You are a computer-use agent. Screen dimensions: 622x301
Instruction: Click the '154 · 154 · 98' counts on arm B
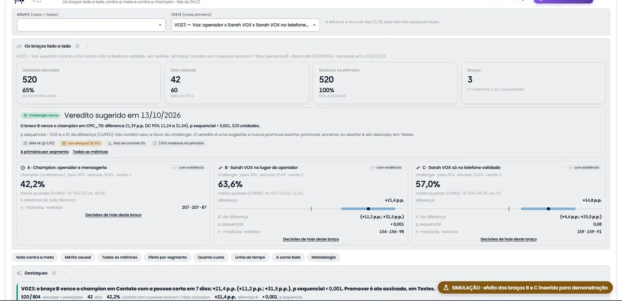pos(392,232)
